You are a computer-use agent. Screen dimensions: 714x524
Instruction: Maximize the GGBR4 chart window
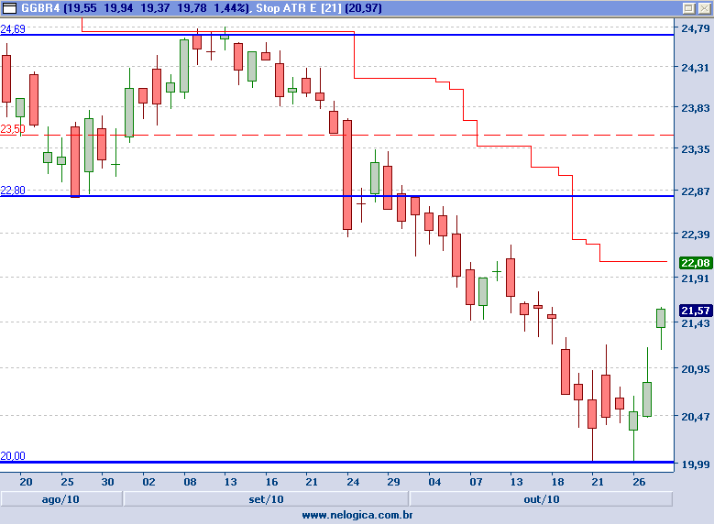688,8
